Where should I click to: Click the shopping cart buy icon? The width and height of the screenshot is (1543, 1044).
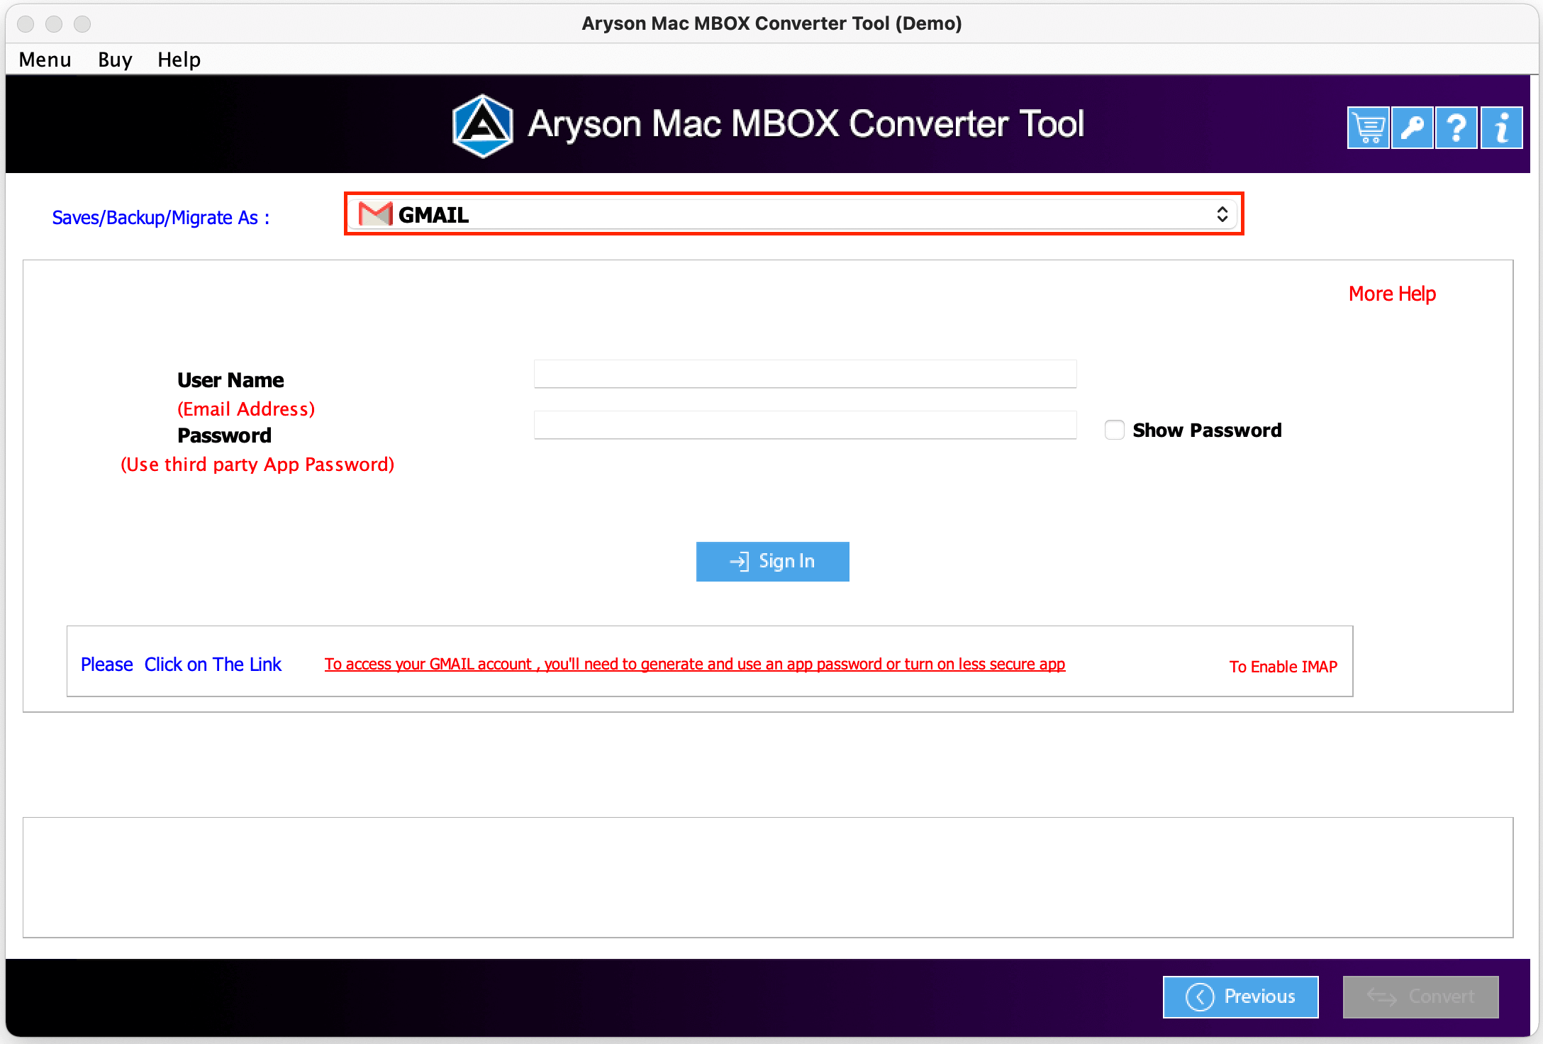pos(1368,128)
